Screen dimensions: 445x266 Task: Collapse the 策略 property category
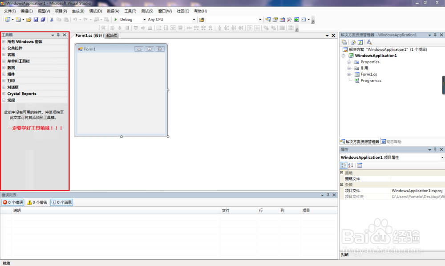click(342, 172)
